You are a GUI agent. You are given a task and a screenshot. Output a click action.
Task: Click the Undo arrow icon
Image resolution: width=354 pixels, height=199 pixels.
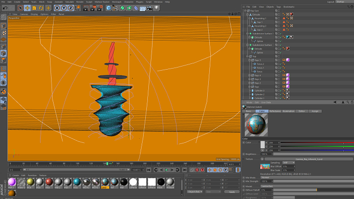coord(5,8)
